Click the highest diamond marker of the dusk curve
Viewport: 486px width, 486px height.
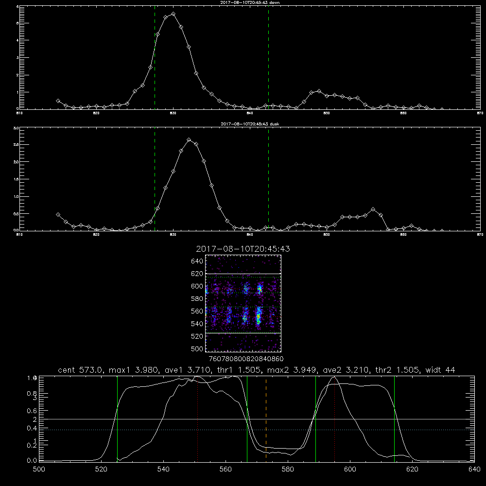pyautogui.click(x=189, y=140)
